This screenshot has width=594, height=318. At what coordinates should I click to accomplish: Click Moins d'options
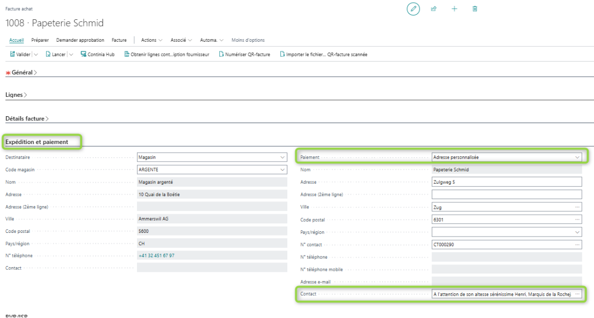[x=248, y=40]
